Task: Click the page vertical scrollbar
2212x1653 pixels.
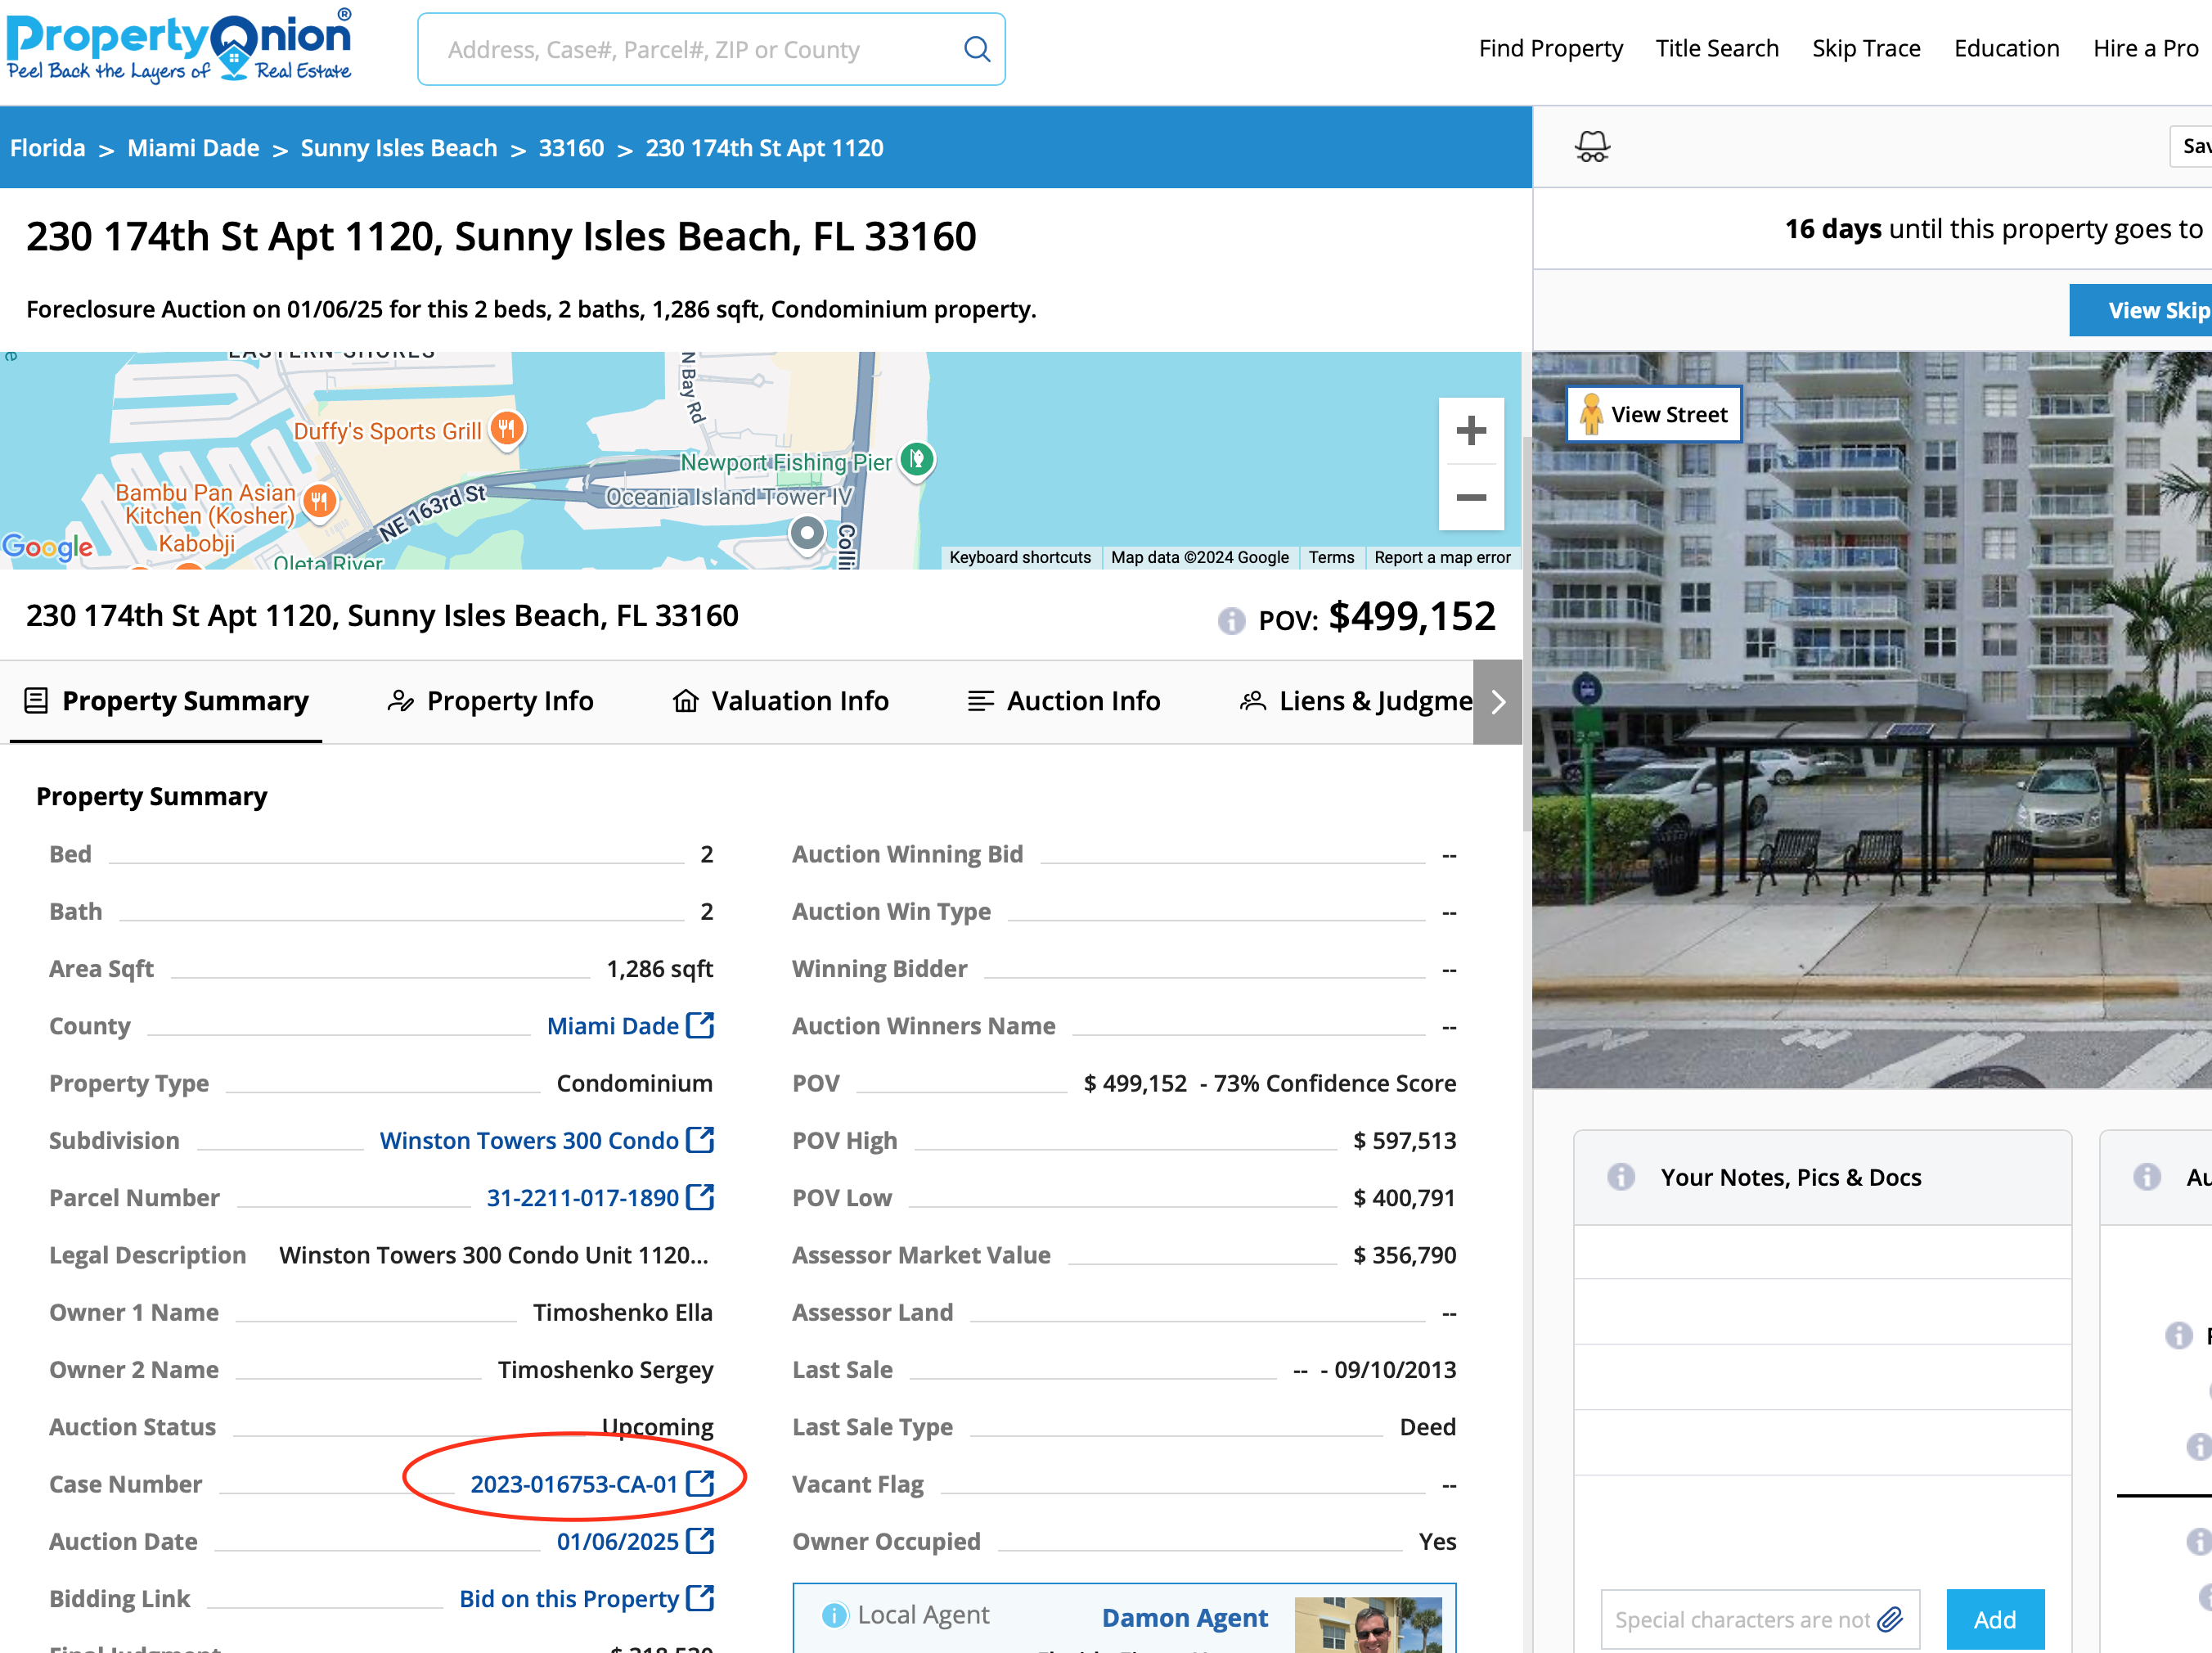Action: click(1527, 634)
